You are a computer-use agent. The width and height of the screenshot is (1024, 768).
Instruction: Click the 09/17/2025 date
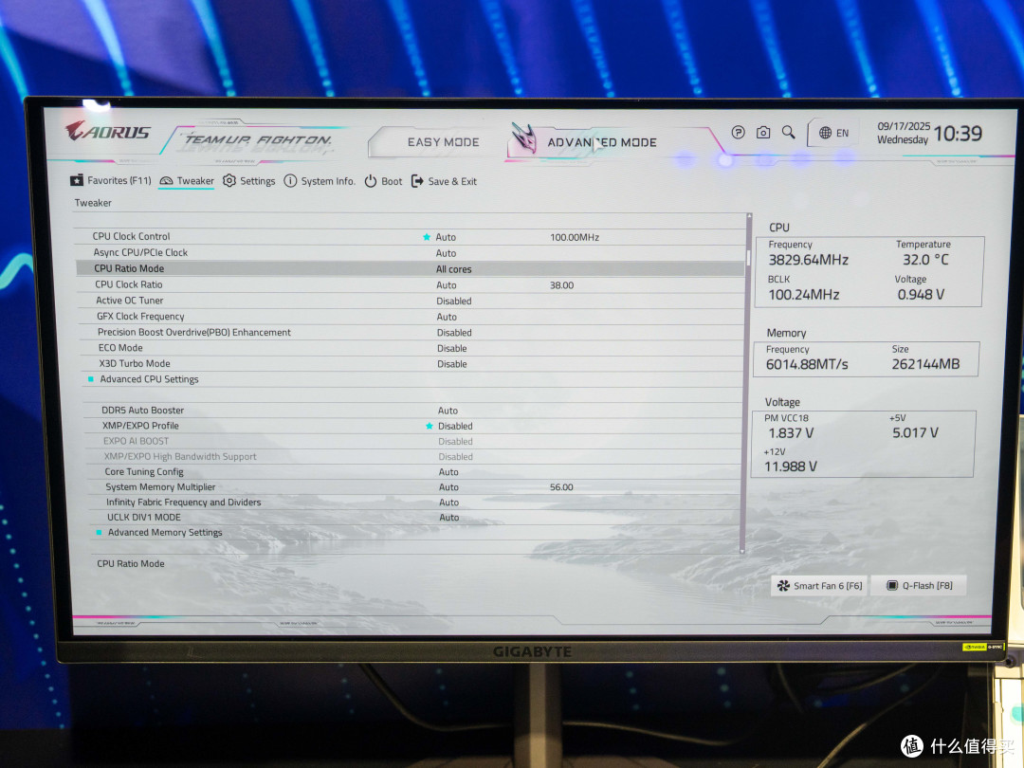904,126
